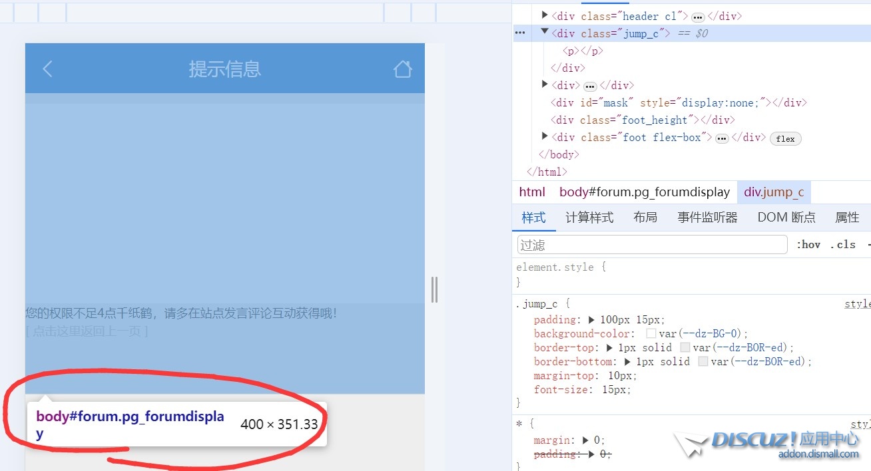Expand border-bottom shorthand property
Viewport: 871px width, 471px height.
pyautogui.click(x=627, y=361)
